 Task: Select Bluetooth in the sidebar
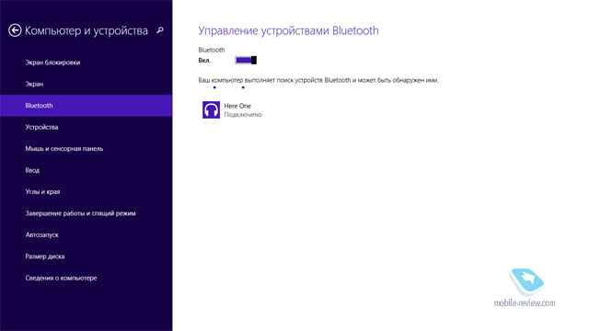pyautogui.click(x=86, y=106)
